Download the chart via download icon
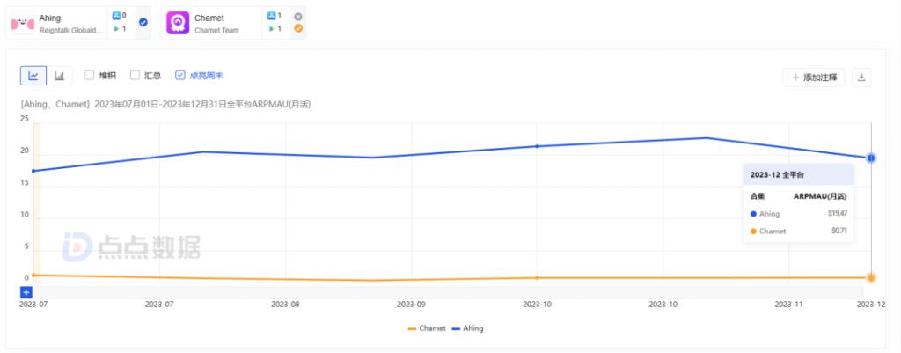This screenshot has width=901, height=353. tap(861, 77)
